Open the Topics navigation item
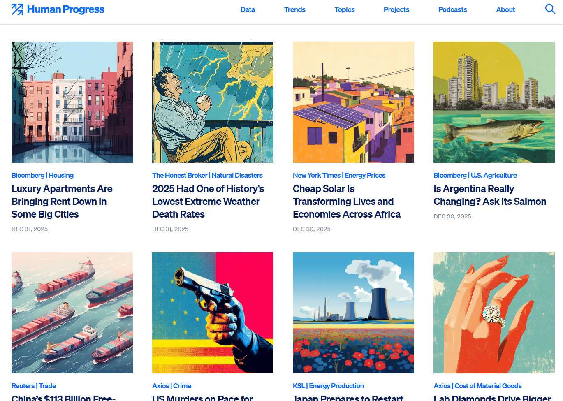The height and width of the screenshot is (401, 563). 344,9
